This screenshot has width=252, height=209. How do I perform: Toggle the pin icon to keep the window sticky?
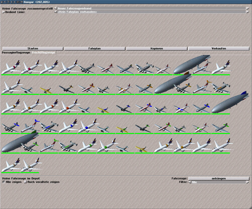21,2
